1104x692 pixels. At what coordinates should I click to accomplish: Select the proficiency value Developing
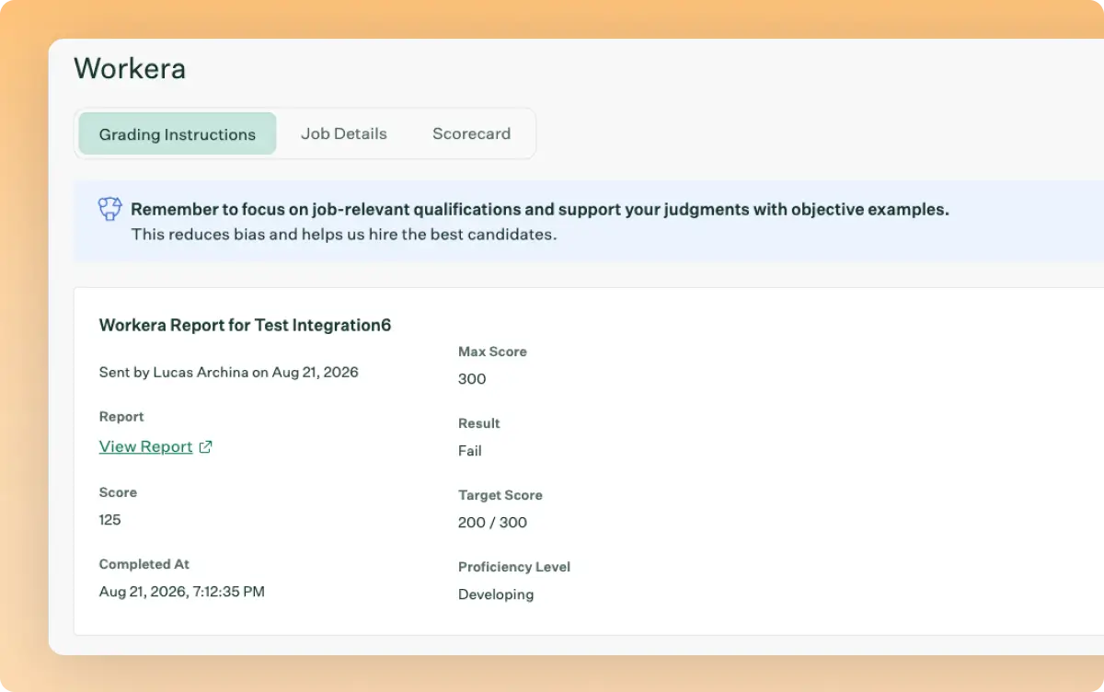[495, 594]
